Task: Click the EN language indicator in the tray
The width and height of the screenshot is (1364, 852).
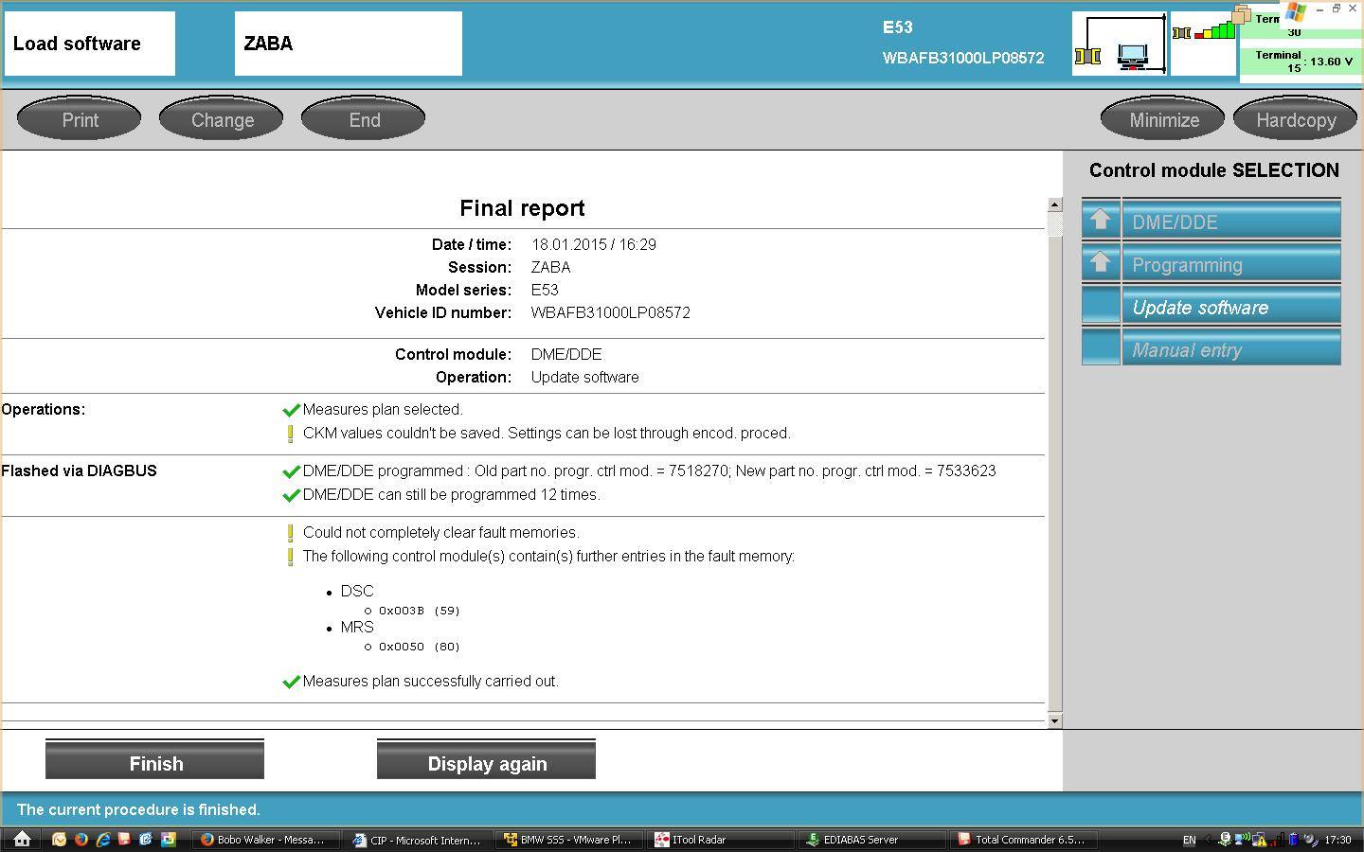Action: (x=1189, y=840)
